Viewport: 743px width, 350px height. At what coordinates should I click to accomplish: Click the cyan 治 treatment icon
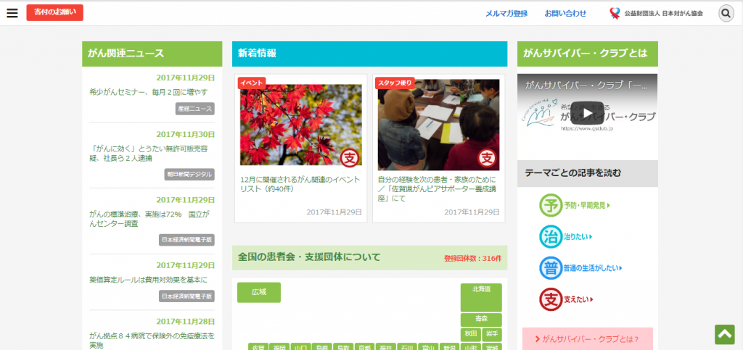coord(551,237)
